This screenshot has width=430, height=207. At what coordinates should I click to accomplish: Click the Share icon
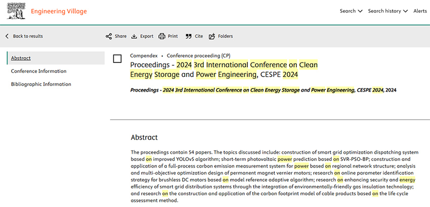109,36
